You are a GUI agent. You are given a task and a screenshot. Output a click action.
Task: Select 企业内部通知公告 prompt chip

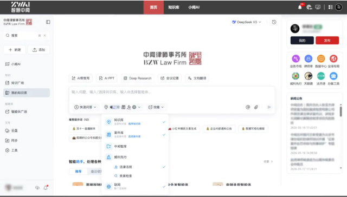click(x=219, y=128)
